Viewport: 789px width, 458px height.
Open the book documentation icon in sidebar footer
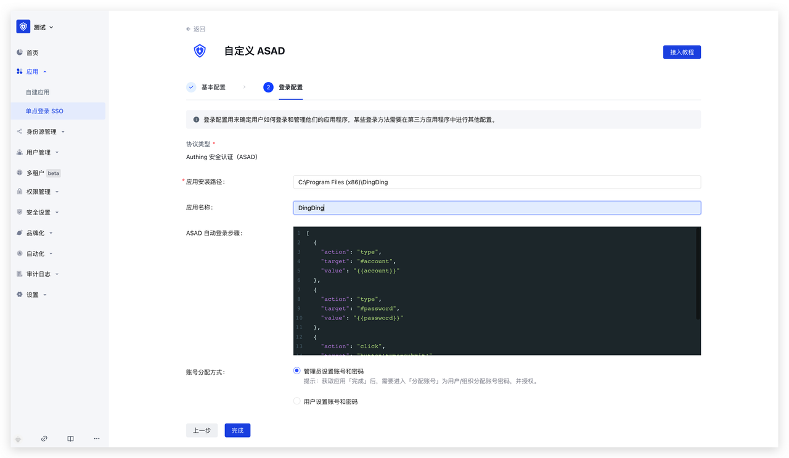70,439
